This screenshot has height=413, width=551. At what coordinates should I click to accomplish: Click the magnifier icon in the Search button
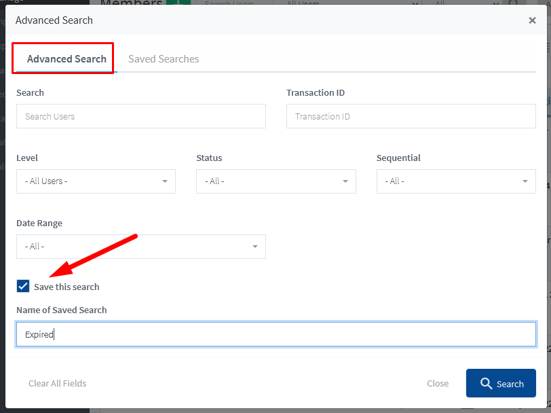[x=486, y=384]
